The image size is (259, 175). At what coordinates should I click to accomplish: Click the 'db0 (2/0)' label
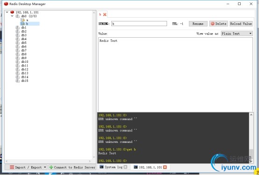tap(29, 16)
